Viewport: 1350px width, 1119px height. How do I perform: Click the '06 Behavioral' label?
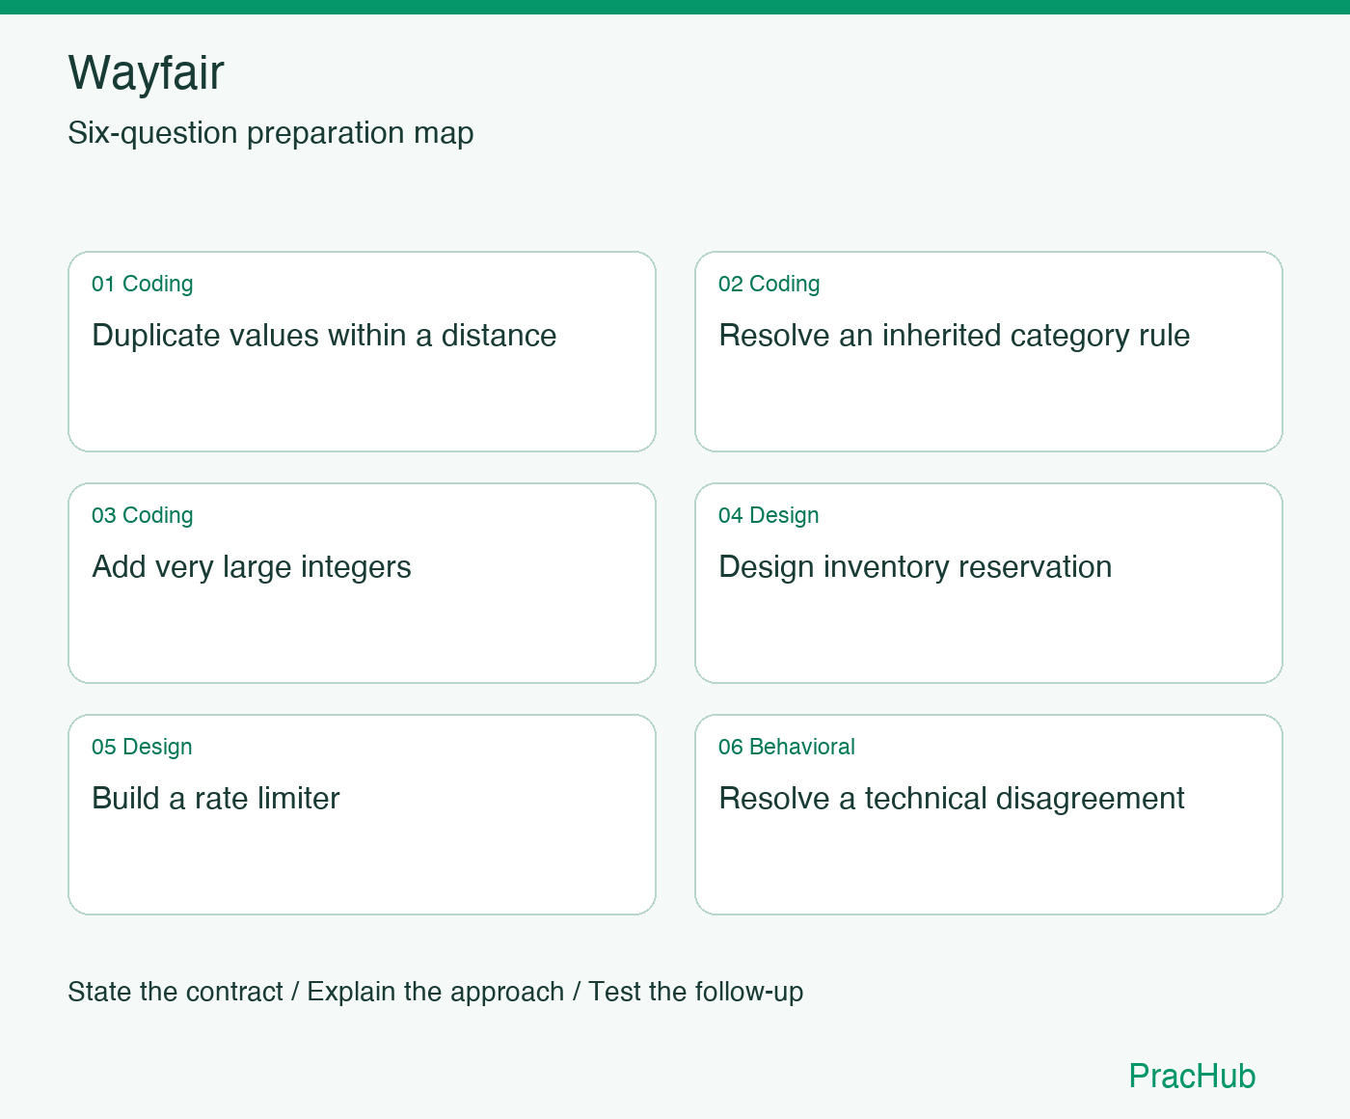(x=787, y=747)
